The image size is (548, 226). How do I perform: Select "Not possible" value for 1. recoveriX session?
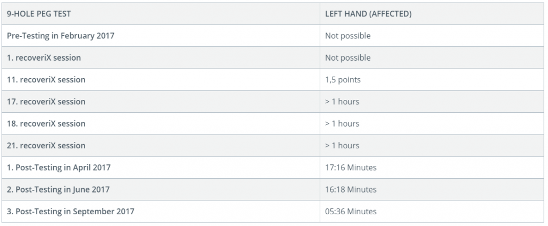pos(348,57)
